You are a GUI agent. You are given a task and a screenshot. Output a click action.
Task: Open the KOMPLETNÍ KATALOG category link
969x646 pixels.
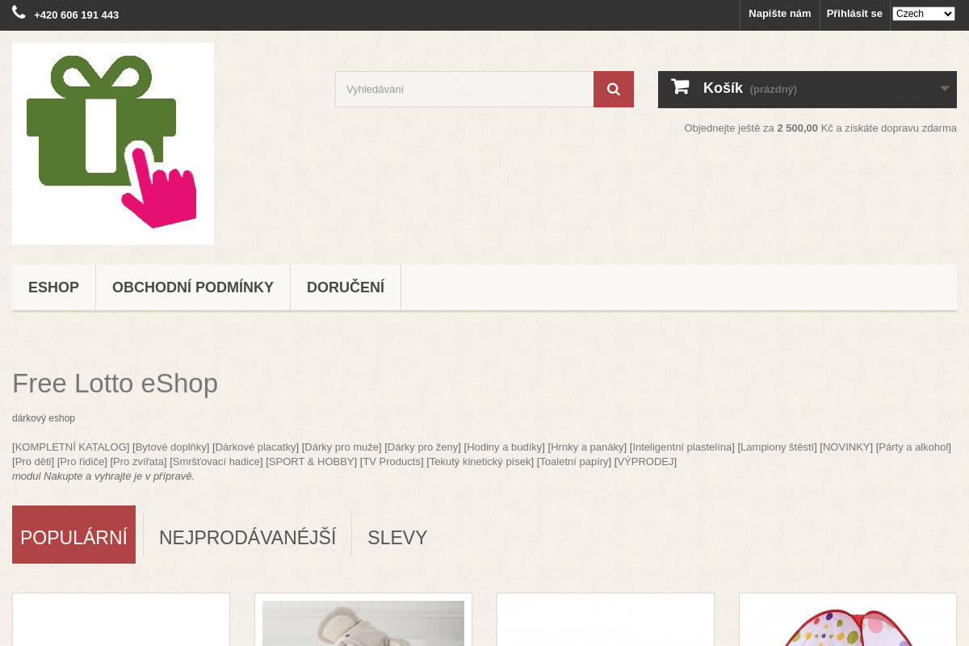(x=71, y=447)
